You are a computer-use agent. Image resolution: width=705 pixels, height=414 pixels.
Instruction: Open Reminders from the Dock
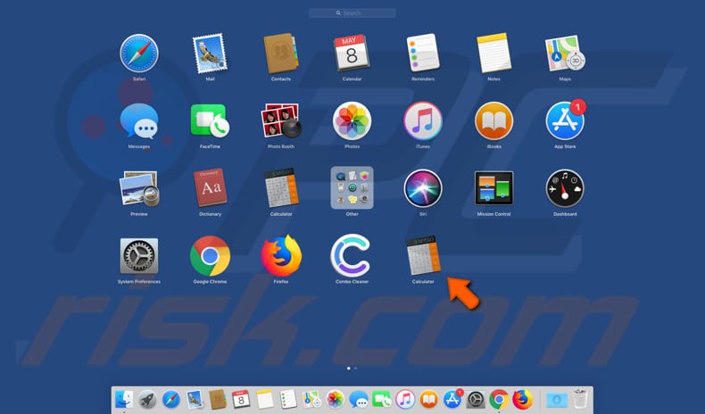coord(288,399)
